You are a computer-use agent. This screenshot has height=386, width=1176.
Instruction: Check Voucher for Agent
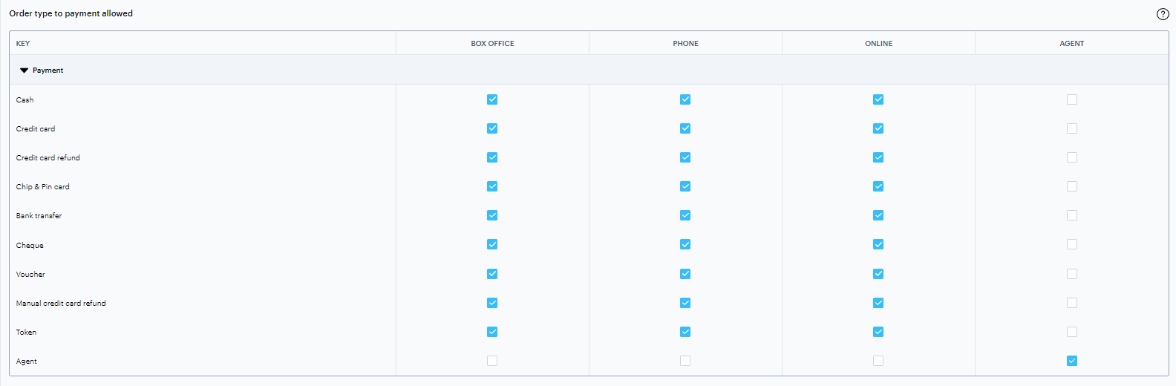1072,274
